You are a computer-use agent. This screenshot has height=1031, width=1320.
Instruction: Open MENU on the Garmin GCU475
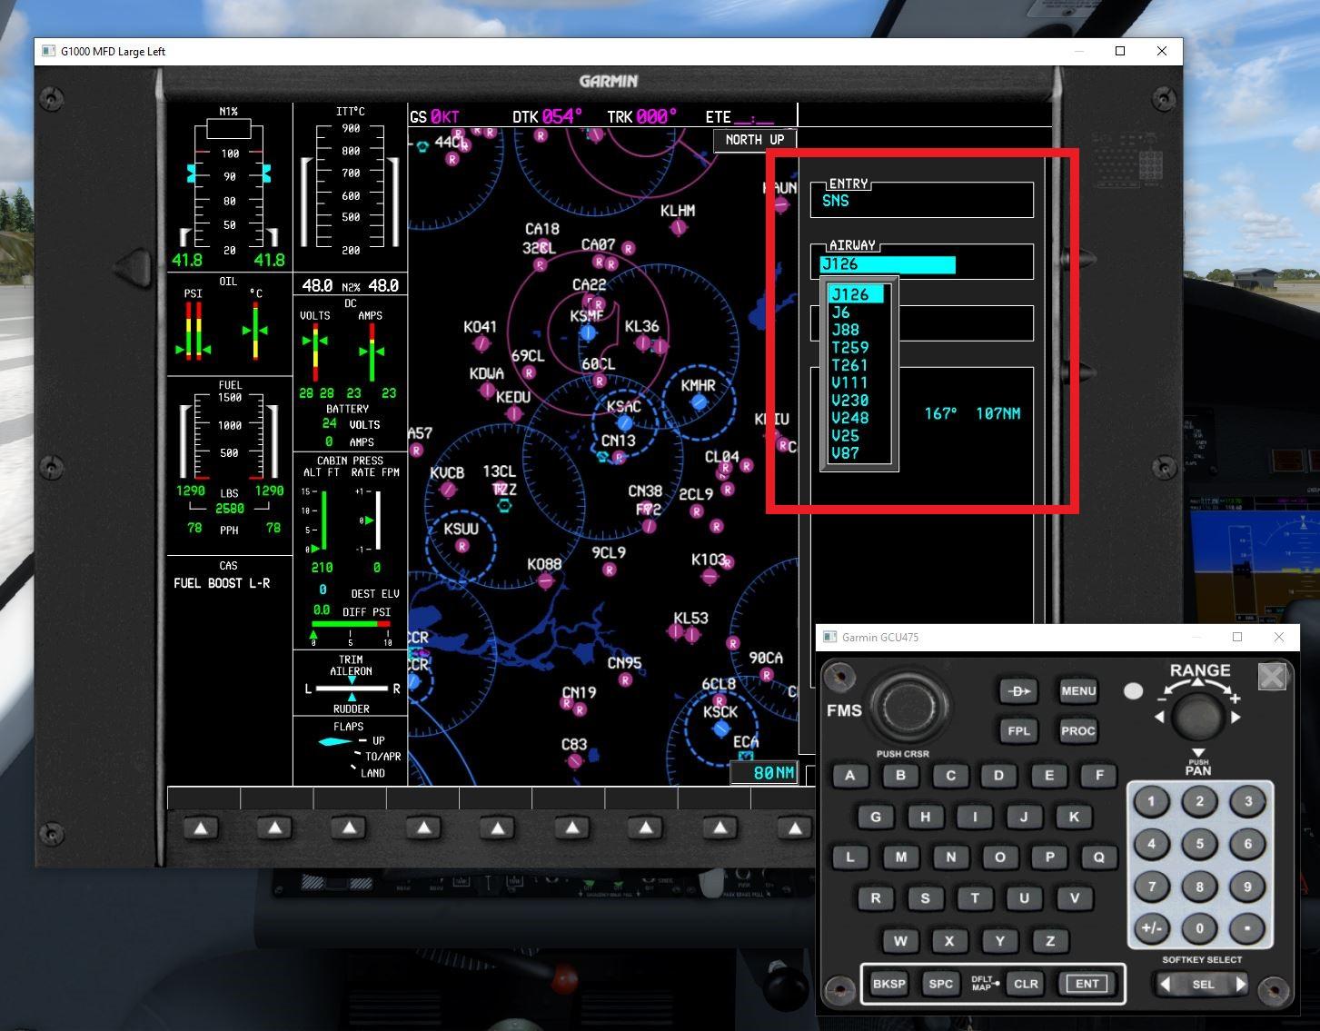click(x=1077, y=691)
